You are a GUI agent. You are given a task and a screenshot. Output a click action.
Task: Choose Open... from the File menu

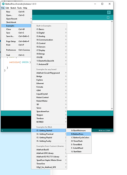[x=16, y=15]
